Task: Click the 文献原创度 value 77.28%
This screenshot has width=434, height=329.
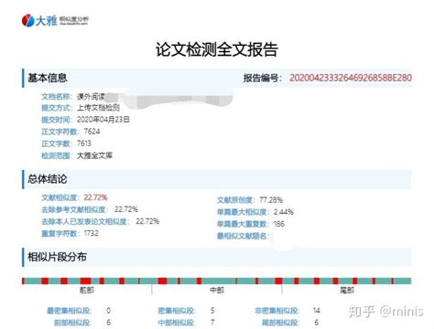Action: click(271, 200)
